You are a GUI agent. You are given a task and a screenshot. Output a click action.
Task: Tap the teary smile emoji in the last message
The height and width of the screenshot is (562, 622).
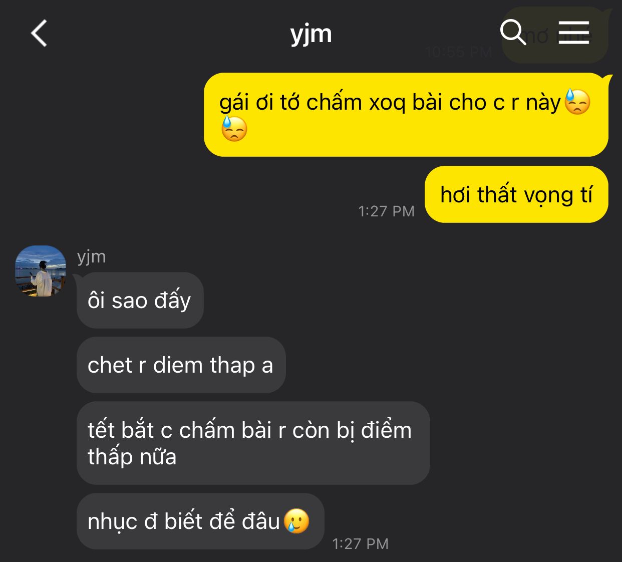(296, 521)
